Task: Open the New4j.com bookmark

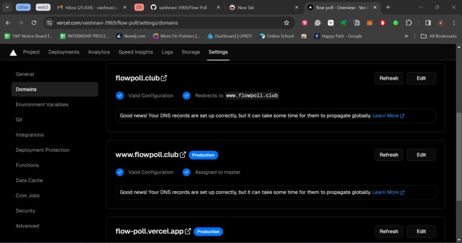Action: pyautogui.click(x=131, y=36)
